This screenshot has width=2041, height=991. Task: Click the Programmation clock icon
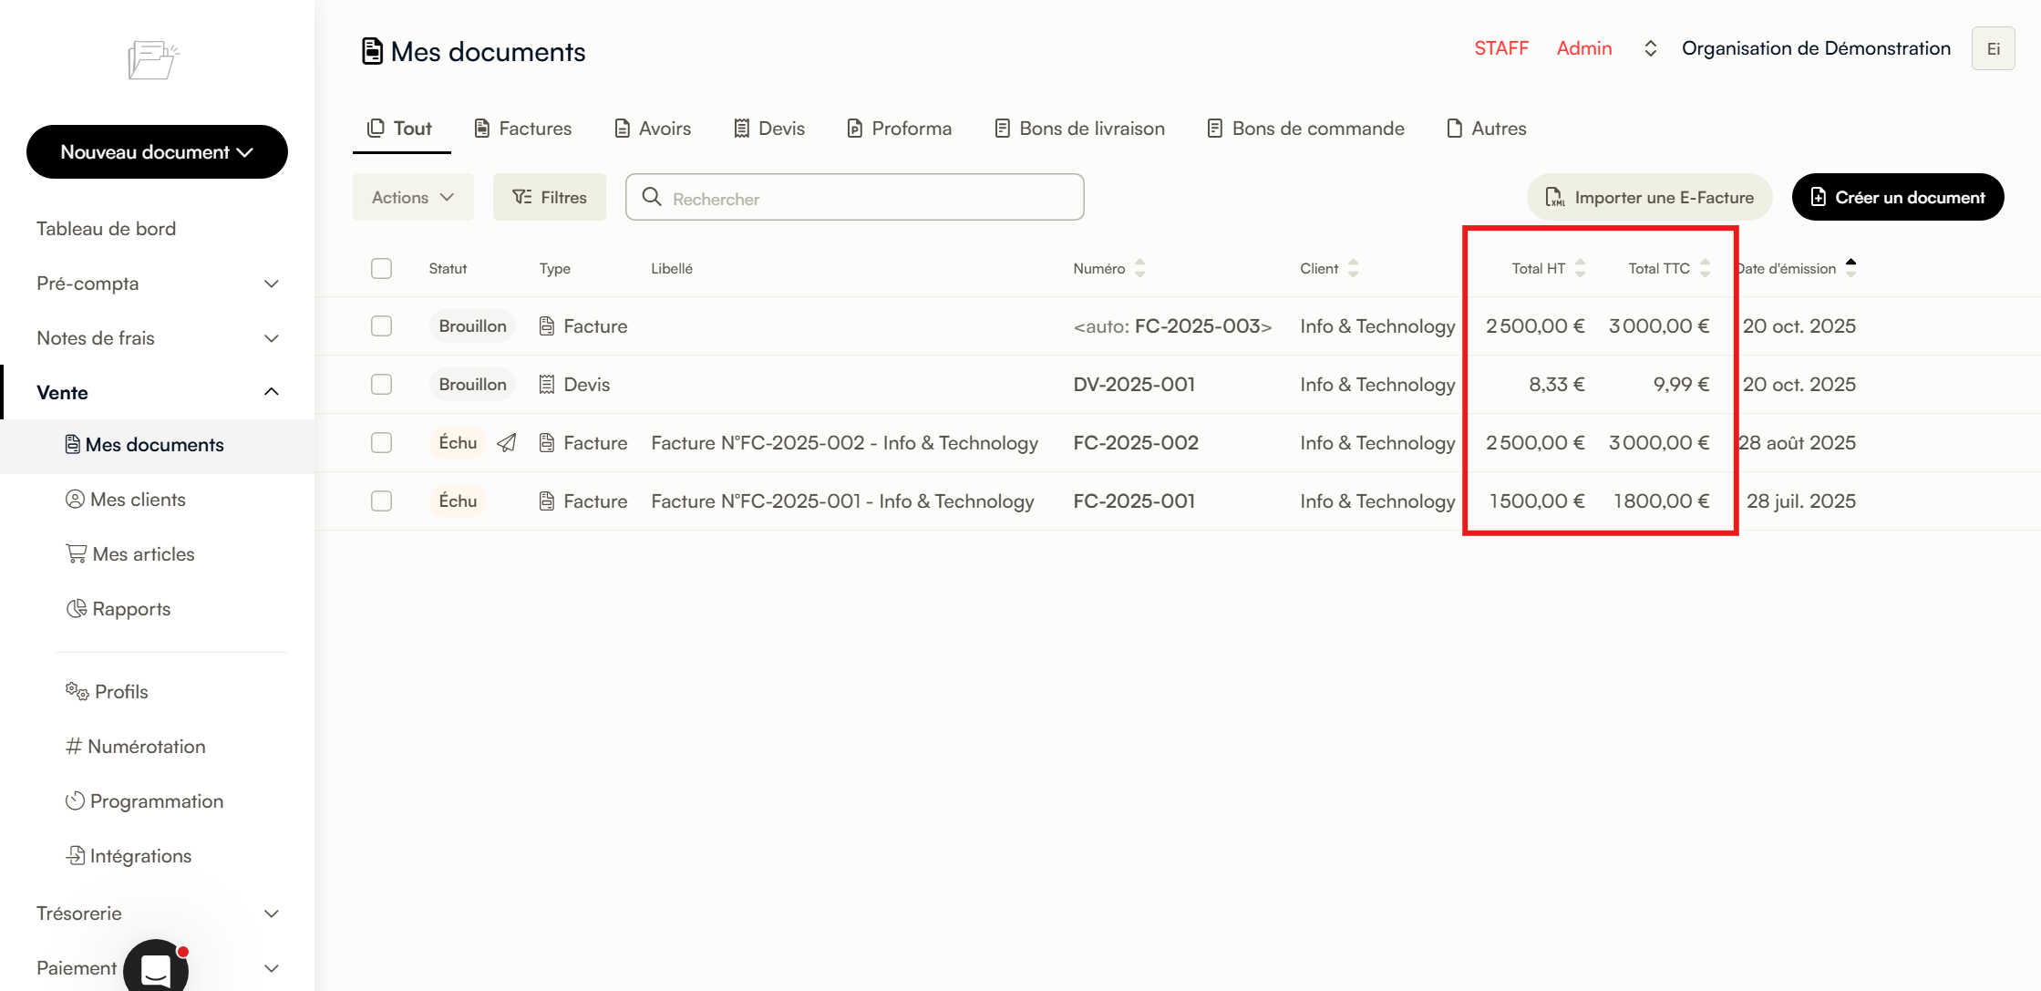pos(75,800)
